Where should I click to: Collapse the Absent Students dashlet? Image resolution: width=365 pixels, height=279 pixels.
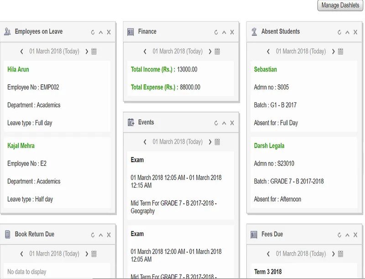pos(347,32)
